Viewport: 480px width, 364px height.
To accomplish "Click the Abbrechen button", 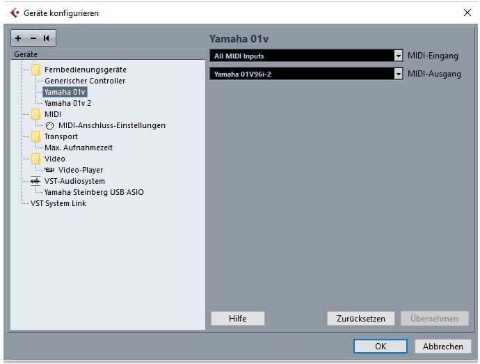I will click(x=442, y=346).
